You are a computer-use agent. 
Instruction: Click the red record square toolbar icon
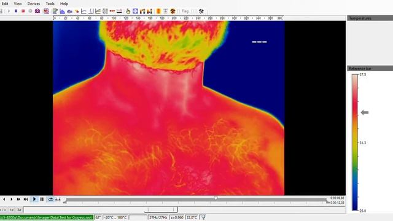23,11
